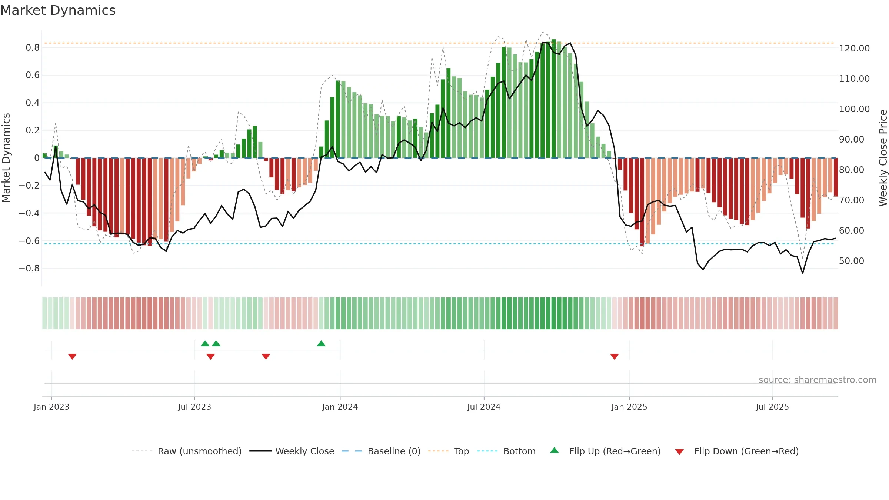Click the 60.00 price axis label
Screen dimensions: 889x500
click(x=852, y=231)
